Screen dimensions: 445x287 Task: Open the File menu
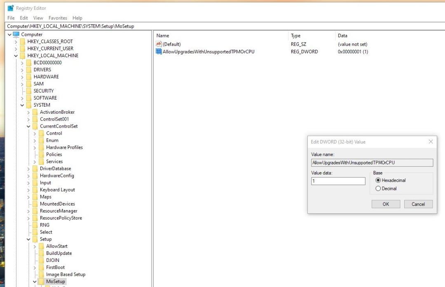pos(11,18)
